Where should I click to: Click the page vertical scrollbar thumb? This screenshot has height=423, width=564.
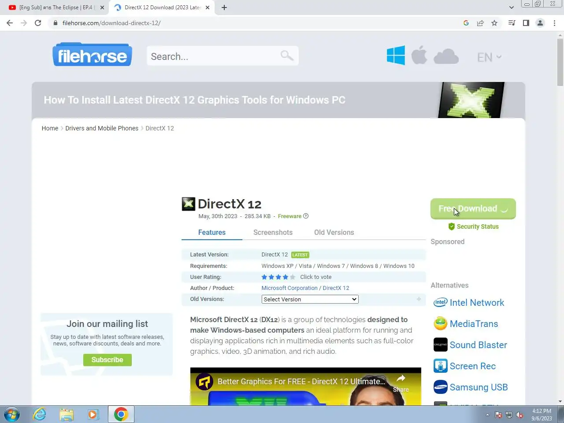point(560,62)
